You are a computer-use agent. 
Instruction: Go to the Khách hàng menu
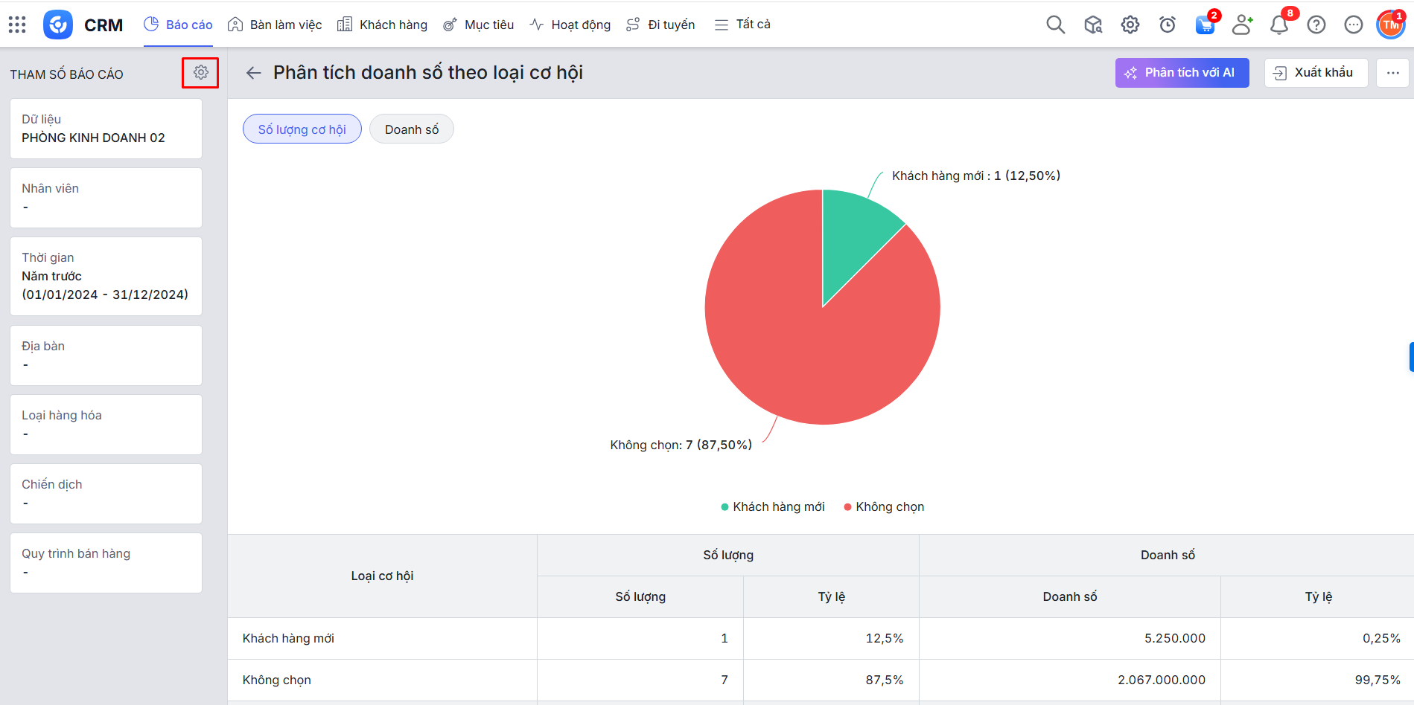point(383,25)
